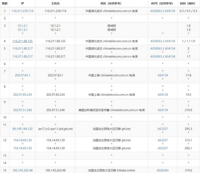Click AS4134 link in hop 4 row
This screenshot has height=173, width=200.
point(170,41)
